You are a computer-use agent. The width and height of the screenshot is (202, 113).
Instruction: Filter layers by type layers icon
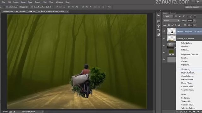tap(184, 16)
